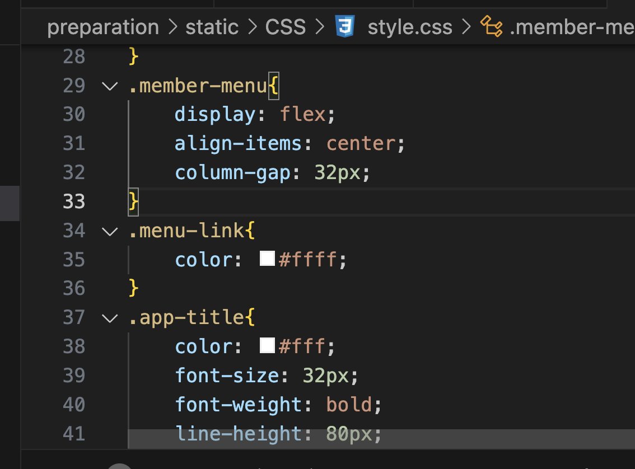
Task: Click the closing brace on line 33
Action: [x=134, y=201]
